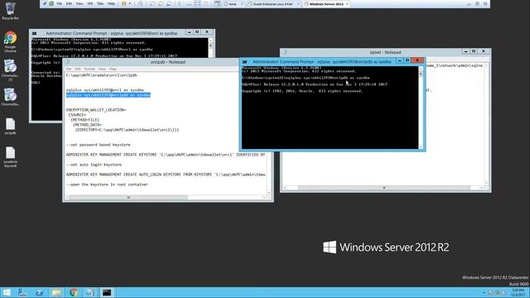
Task: Click VMware send Ctrl+Alt+Del toolbar icon
Action: pos(141,3)
